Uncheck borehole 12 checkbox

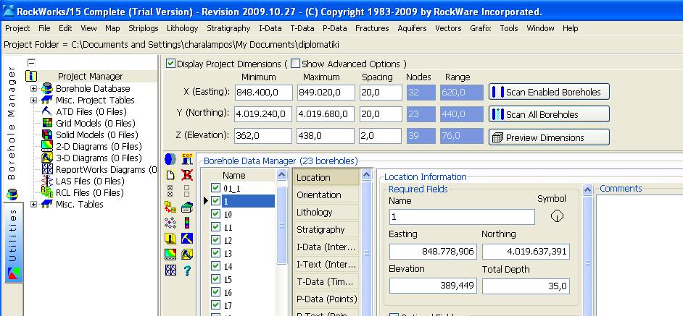point(215,240)
